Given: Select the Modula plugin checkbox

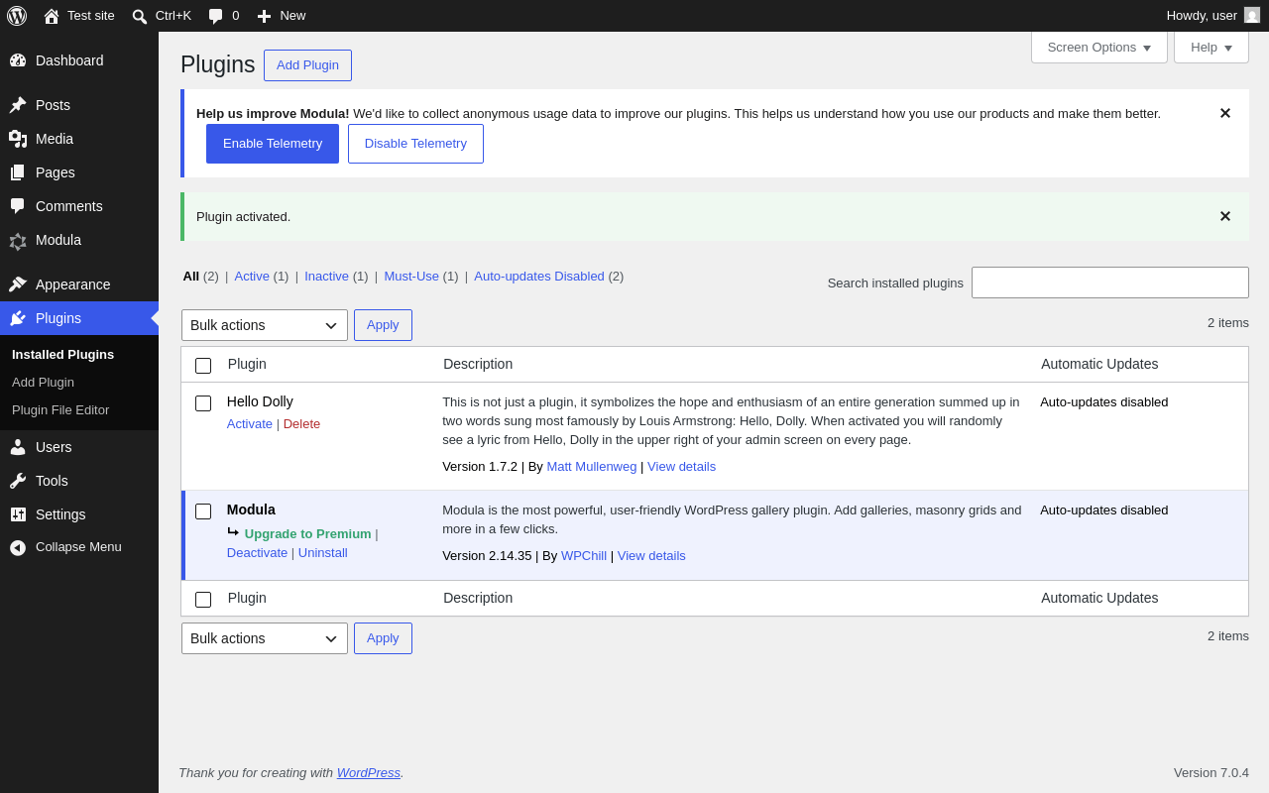Looking at the screenshot, I should (x=203, y=511).
